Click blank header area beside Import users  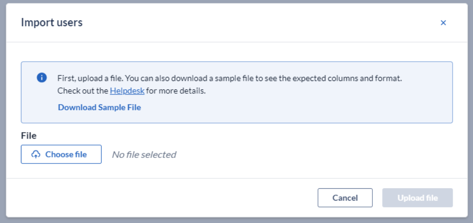tap(259, 22)
